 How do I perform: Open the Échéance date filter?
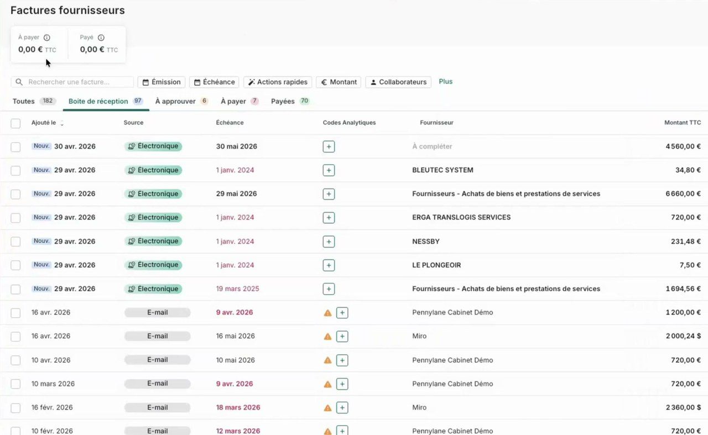tap(214, 82)
